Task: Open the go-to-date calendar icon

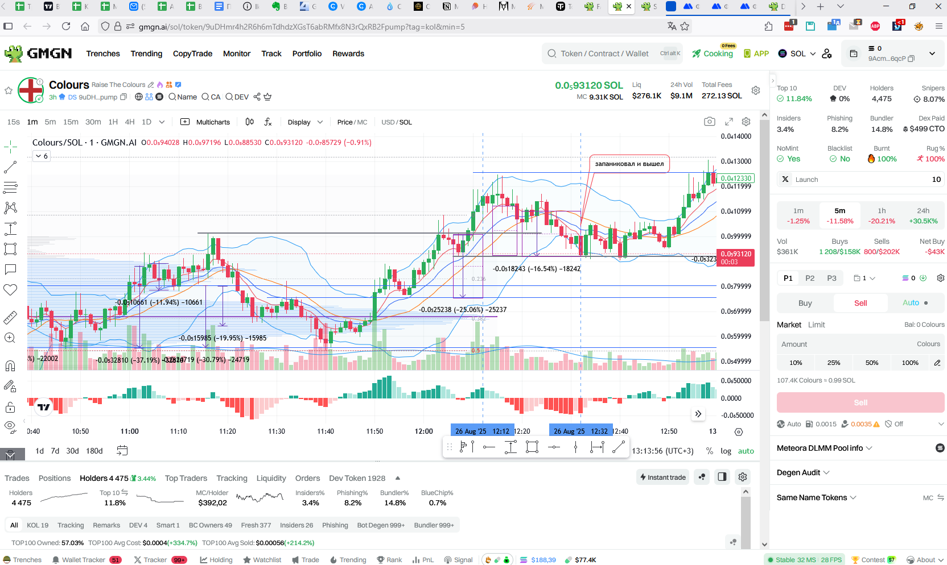Action: tap(122, 451)
